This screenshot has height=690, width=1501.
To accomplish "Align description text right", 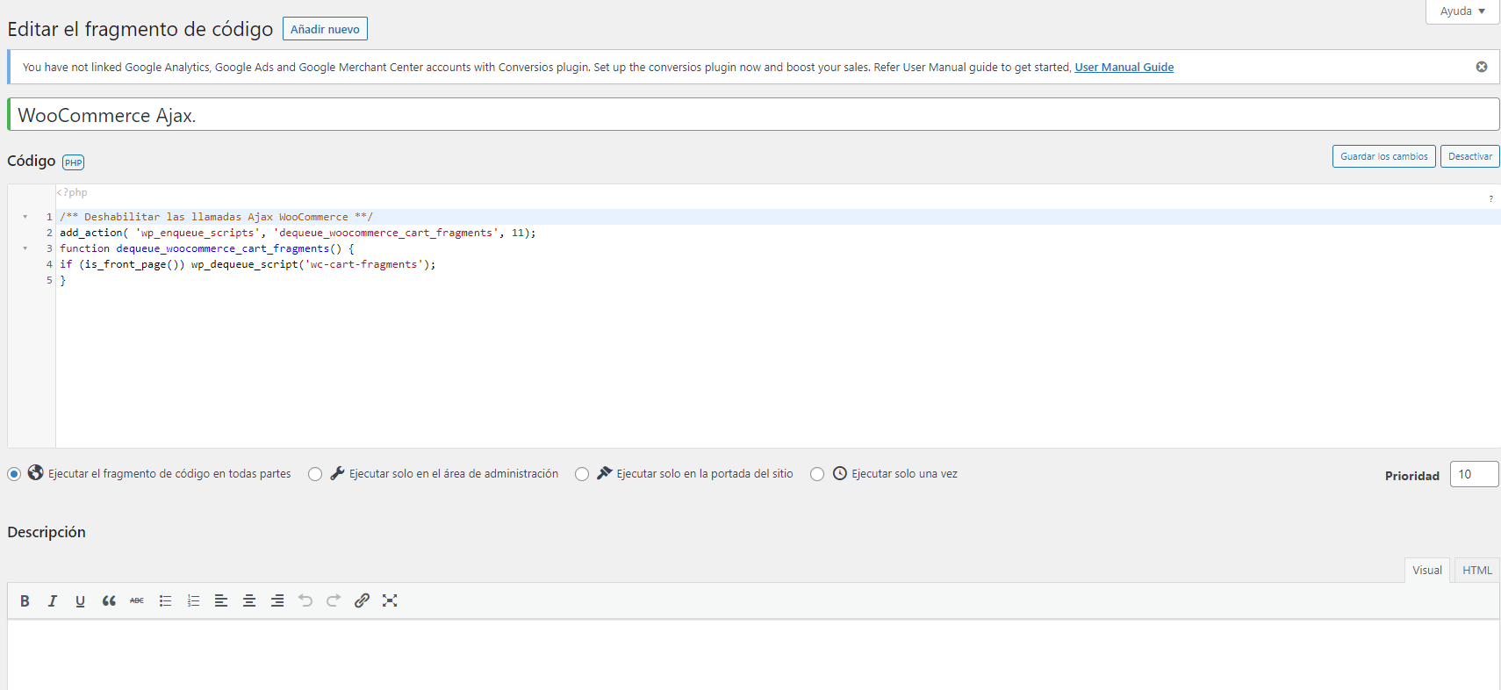I will point(277,601).
